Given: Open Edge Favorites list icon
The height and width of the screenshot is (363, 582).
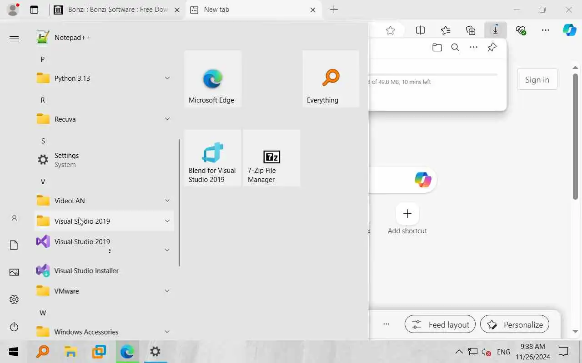Looking at the screenshot, I should [x=446, y=30].
